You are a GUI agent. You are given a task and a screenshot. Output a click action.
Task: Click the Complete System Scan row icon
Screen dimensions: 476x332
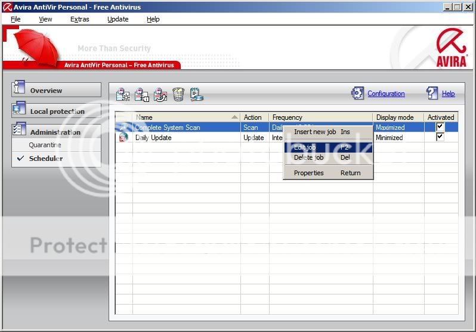coord(123,127)
